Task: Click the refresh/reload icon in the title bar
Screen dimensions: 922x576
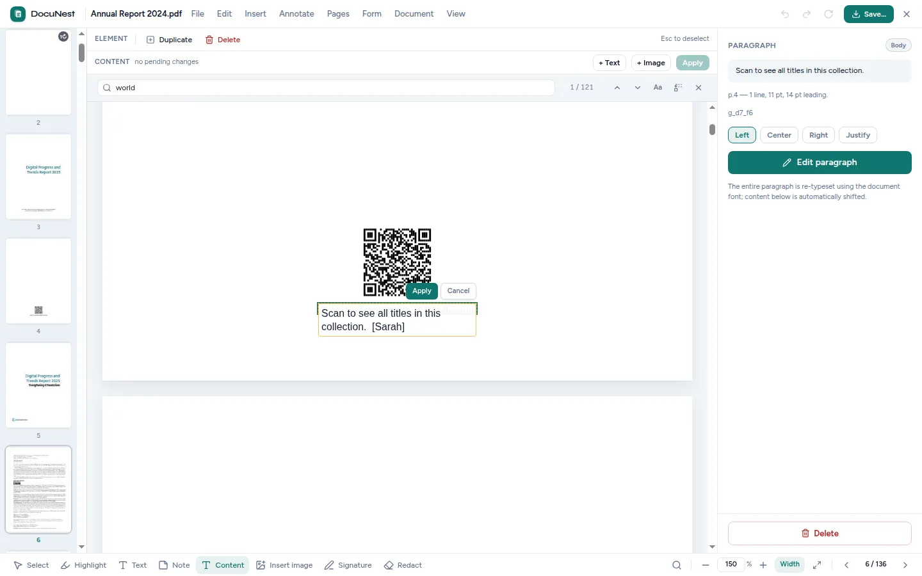Action: [x=829, y=14]
